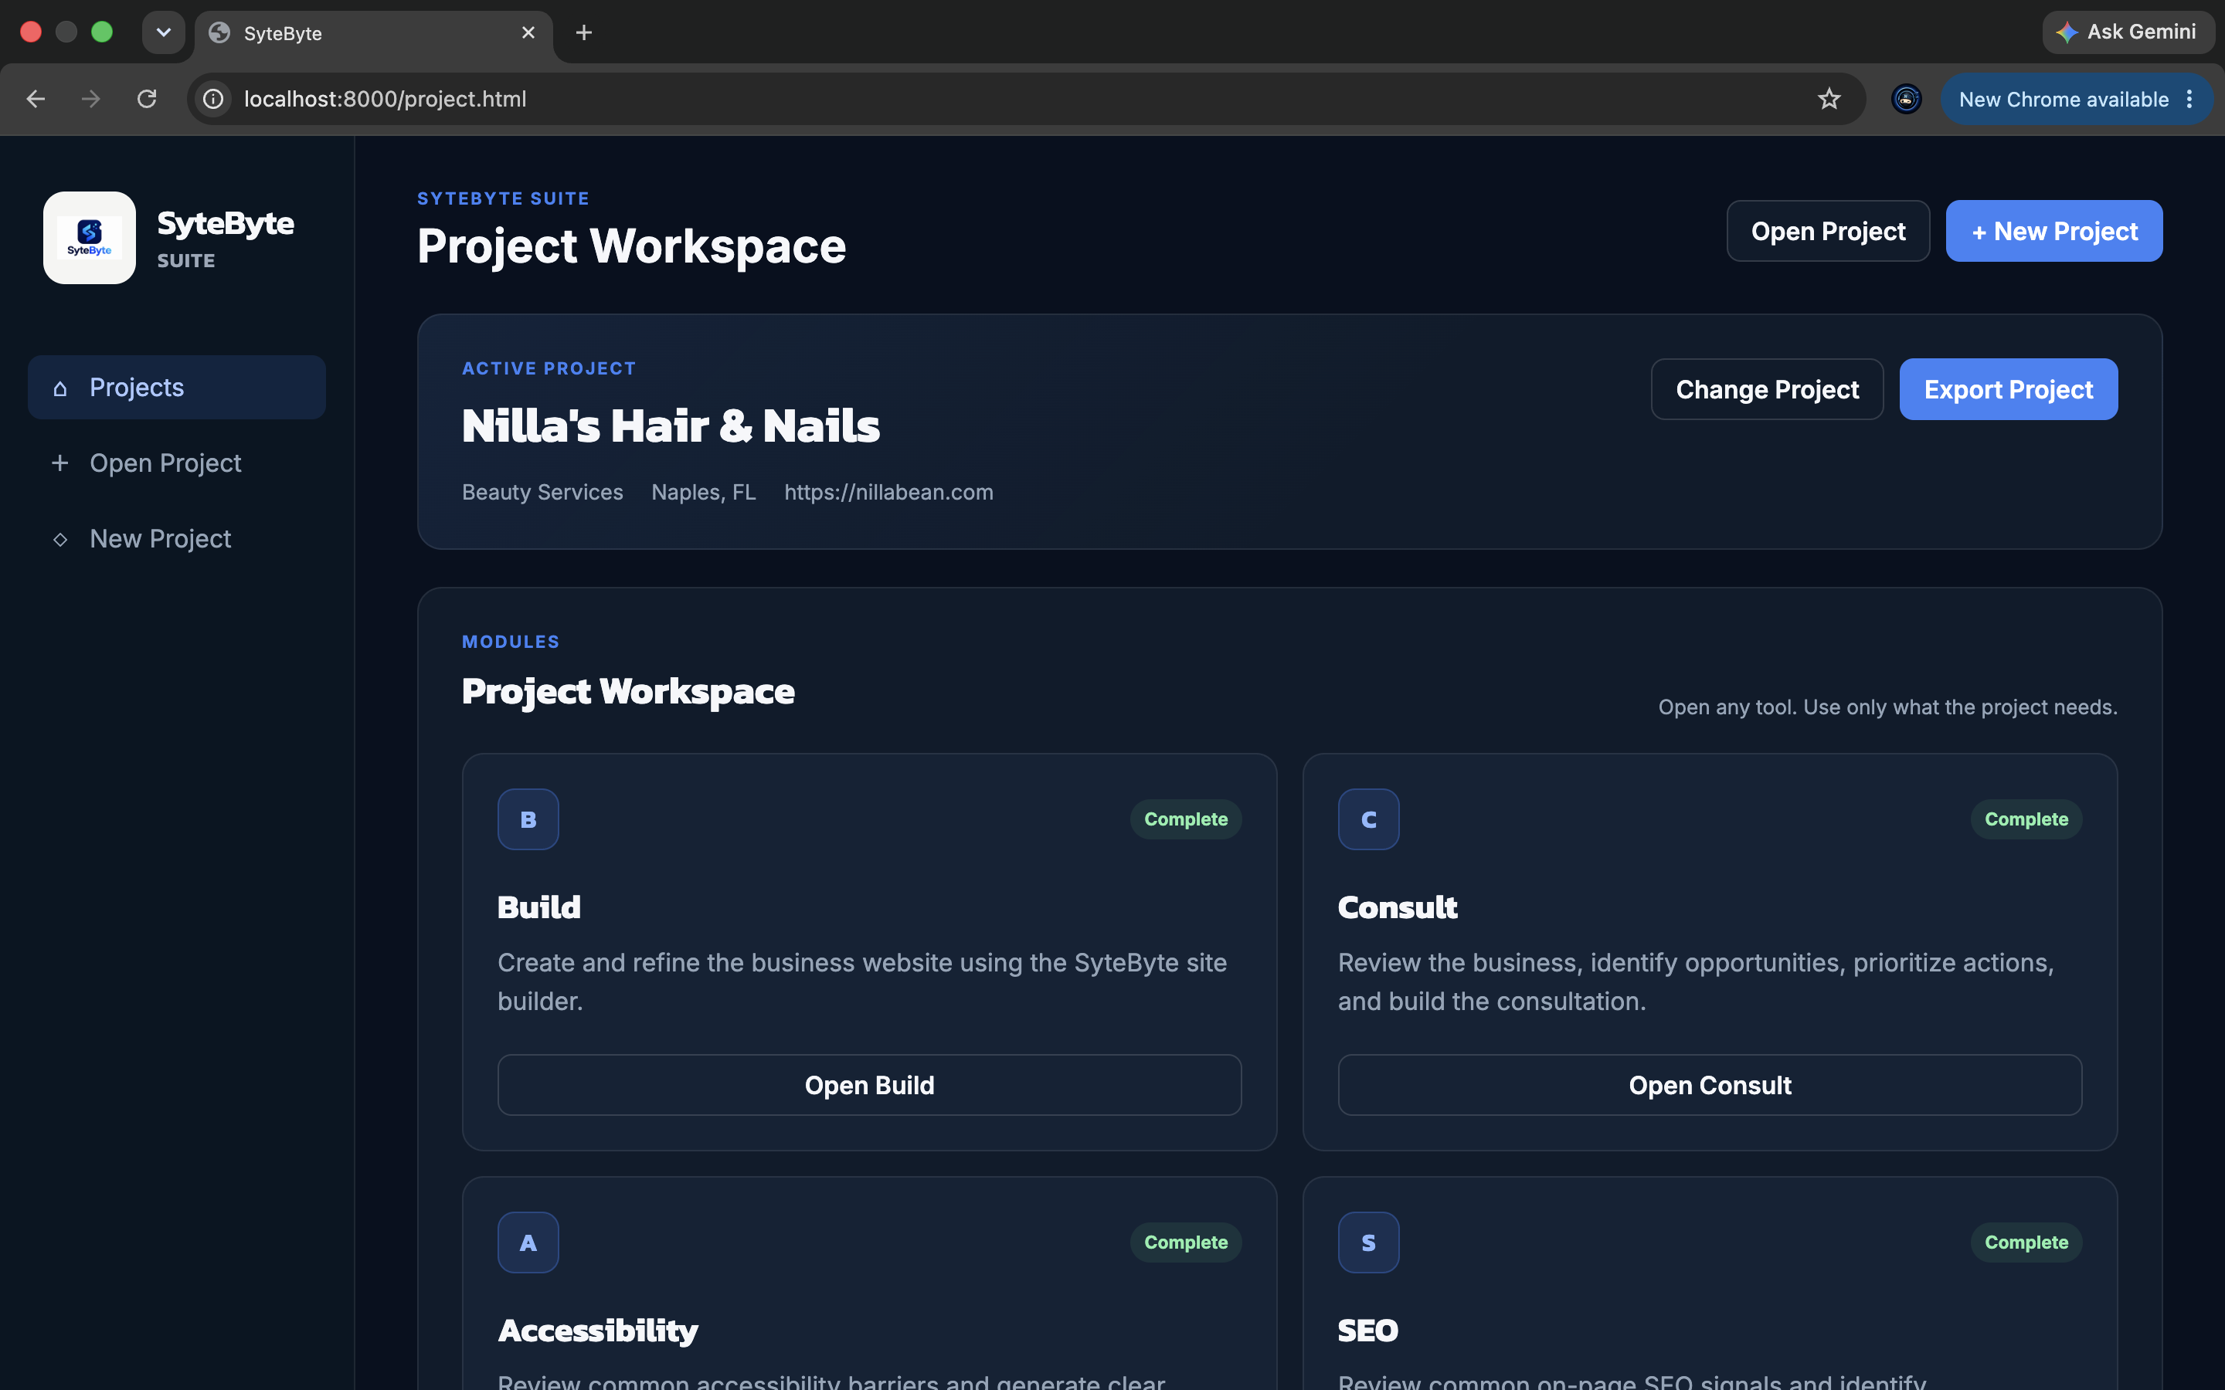Image resolution: width=2225 pixels, height=1390 pixels.
Task: Click the home icon beside Projects
Action: pyautogui.click(x=59, y=388)
